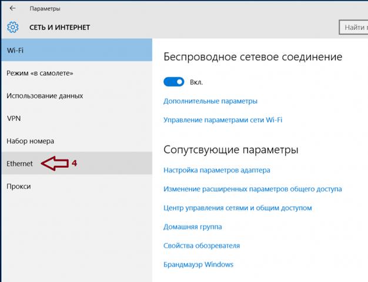Open Настройка параметров адаптера link
The width and height of the screenshot is (368, 282).
(216, 170)
